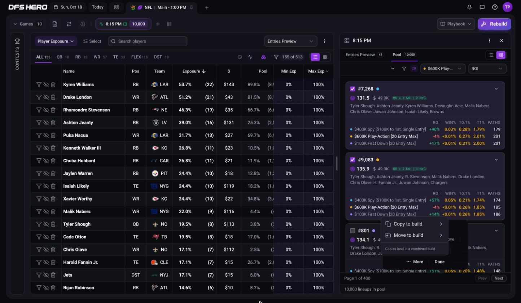
Task: Click the document icon next to Games
Action: [55, 24]
